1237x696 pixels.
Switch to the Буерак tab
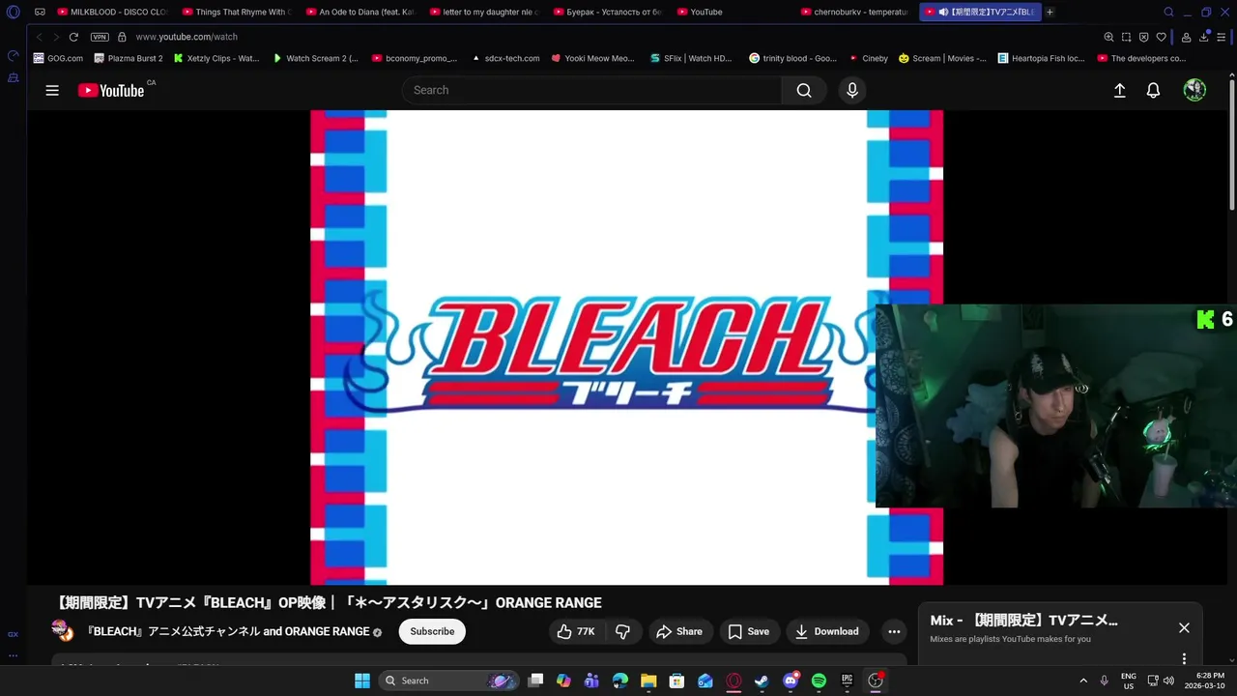click(x=608, y=12)
